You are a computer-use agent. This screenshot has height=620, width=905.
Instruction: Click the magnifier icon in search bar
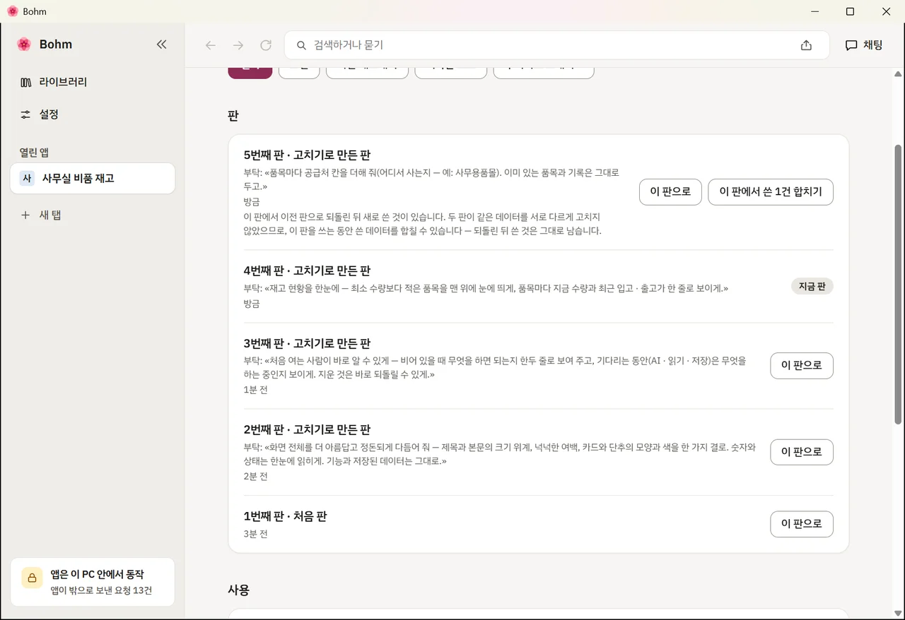pos(301,45)
